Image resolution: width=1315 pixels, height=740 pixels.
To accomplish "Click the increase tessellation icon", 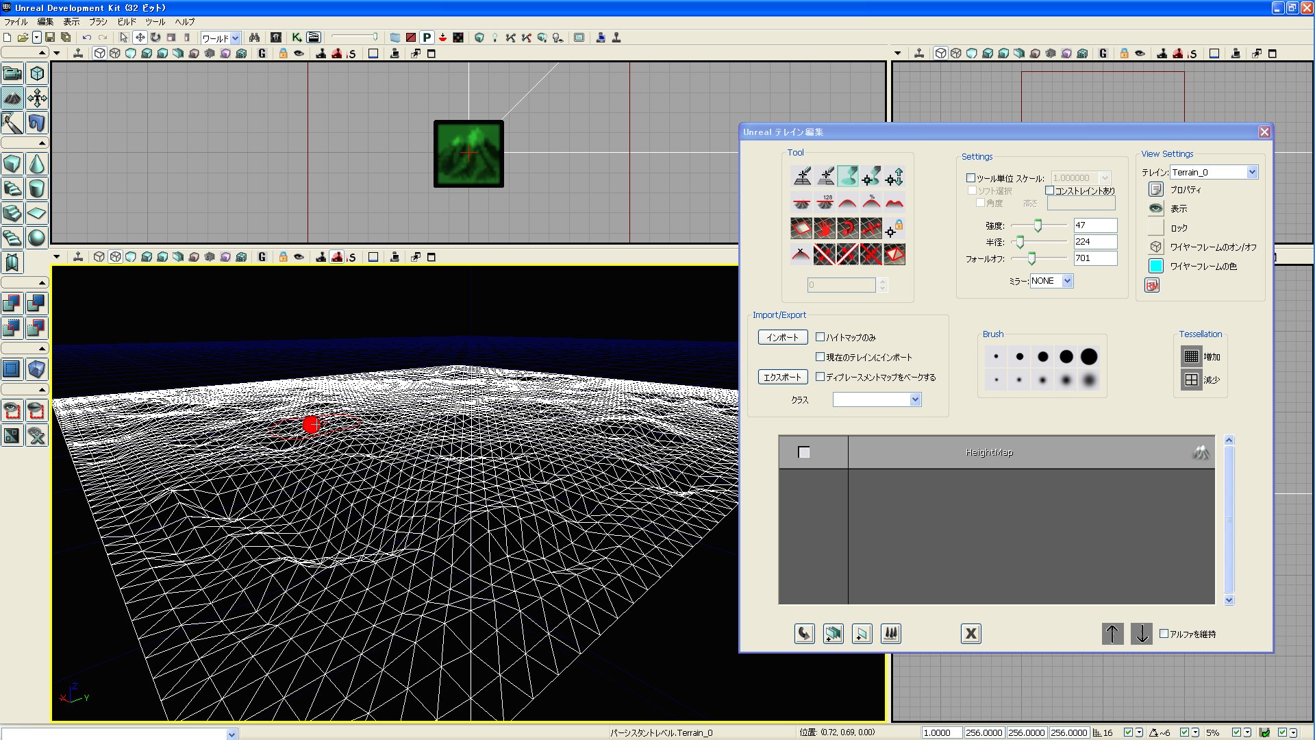I will pyautogui.click(x=1191, y=356).
